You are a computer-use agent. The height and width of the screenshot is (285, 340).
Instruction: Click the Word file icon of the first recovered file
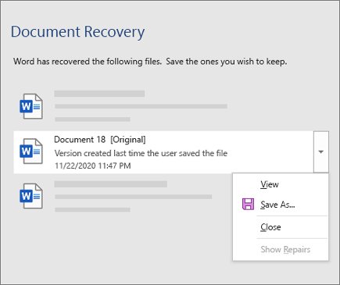coord(31,106)
